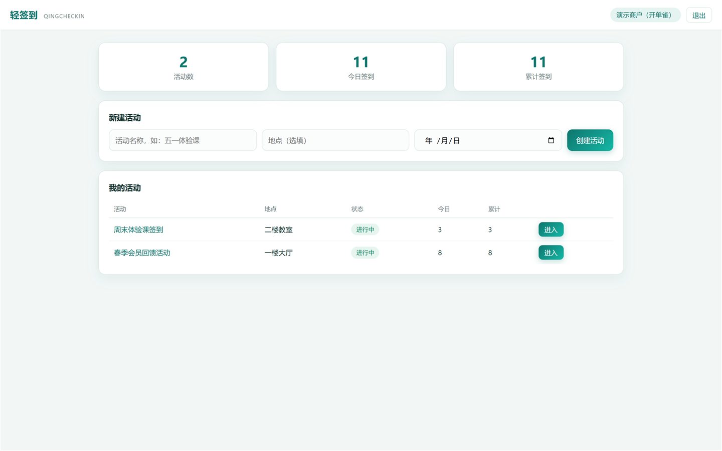This screenshot has width=722, height=451.
Task: Click the 活动 column header
Action: click(120, 209)
